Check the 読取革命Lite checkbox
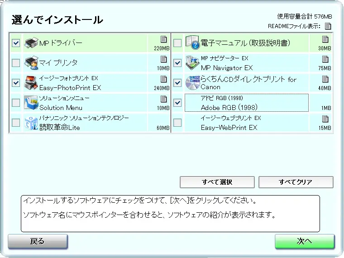 click(x=16, y=123)
